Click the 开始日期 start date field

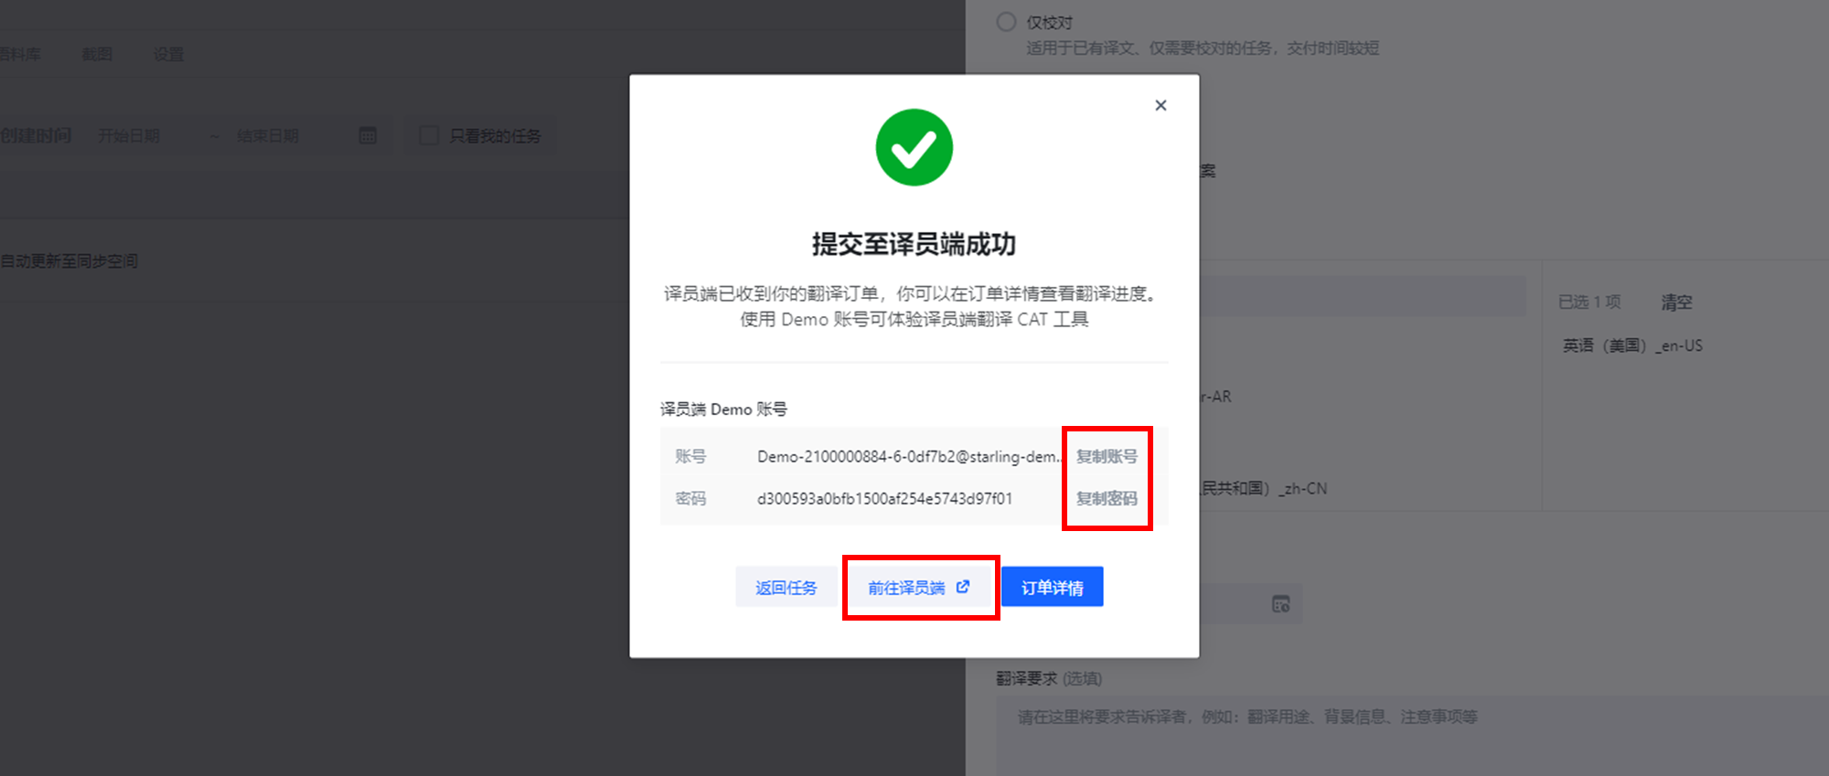click(129, 135)
